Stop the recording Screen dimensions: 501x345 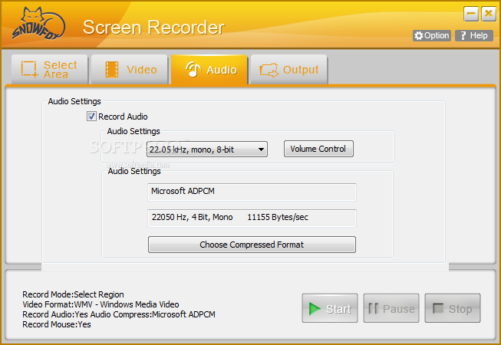point(453,308)
